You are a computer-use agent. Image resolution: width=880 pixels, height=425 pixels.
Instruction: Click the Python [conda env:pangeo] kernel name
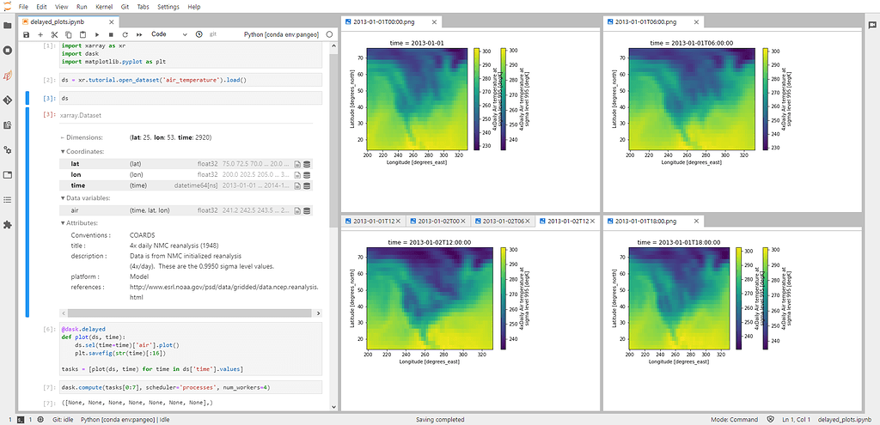click(281, 34)
